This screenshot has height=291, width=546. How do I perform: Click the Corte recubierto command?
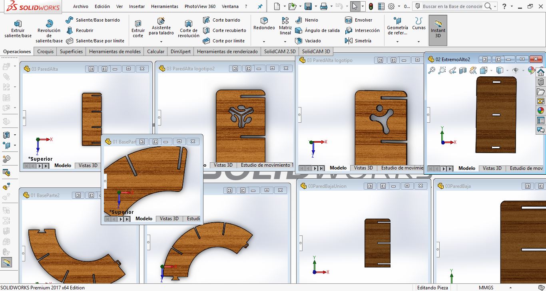pyautogui.click(x=224, y=30)
